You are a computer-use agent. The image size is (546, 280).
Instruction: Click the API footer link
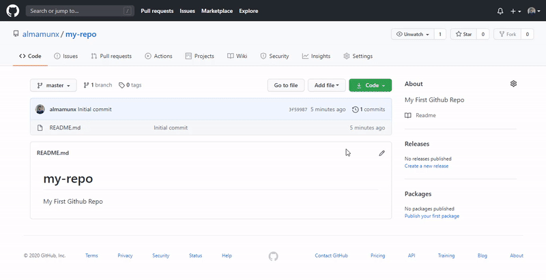412,255
